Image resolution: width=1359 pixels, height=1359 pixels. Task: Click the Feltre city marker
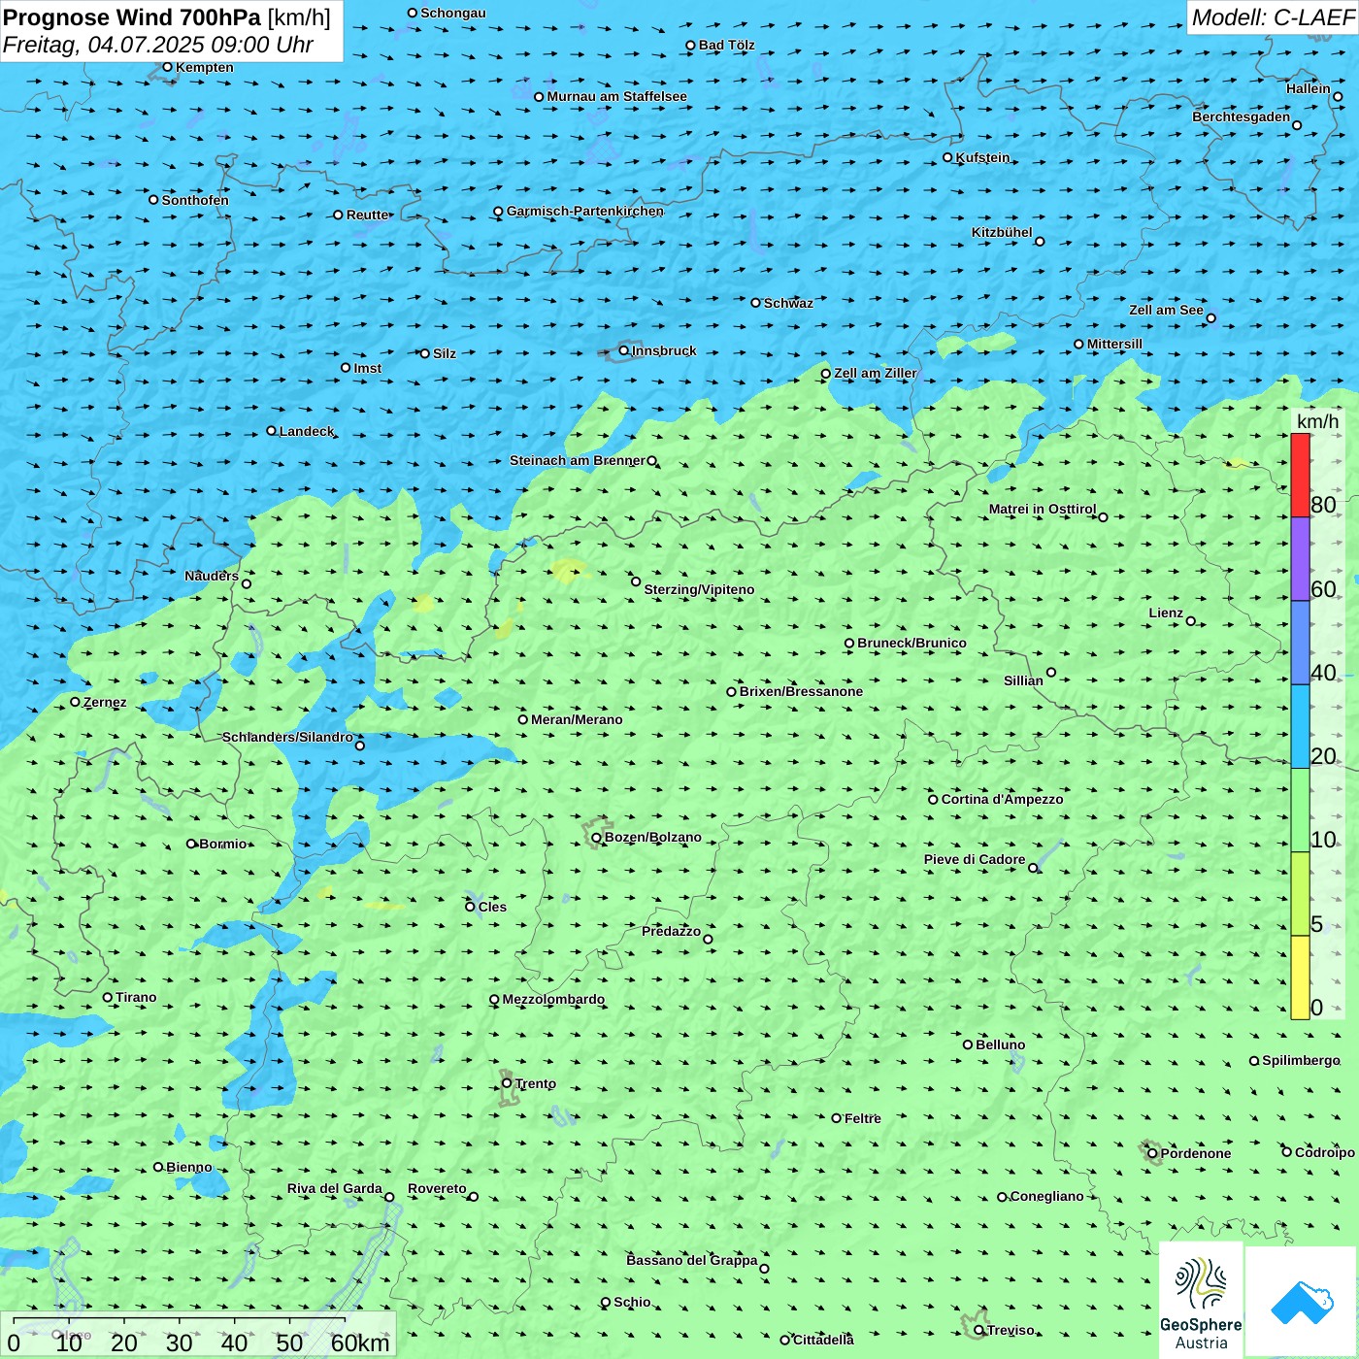pos(837,1118)
